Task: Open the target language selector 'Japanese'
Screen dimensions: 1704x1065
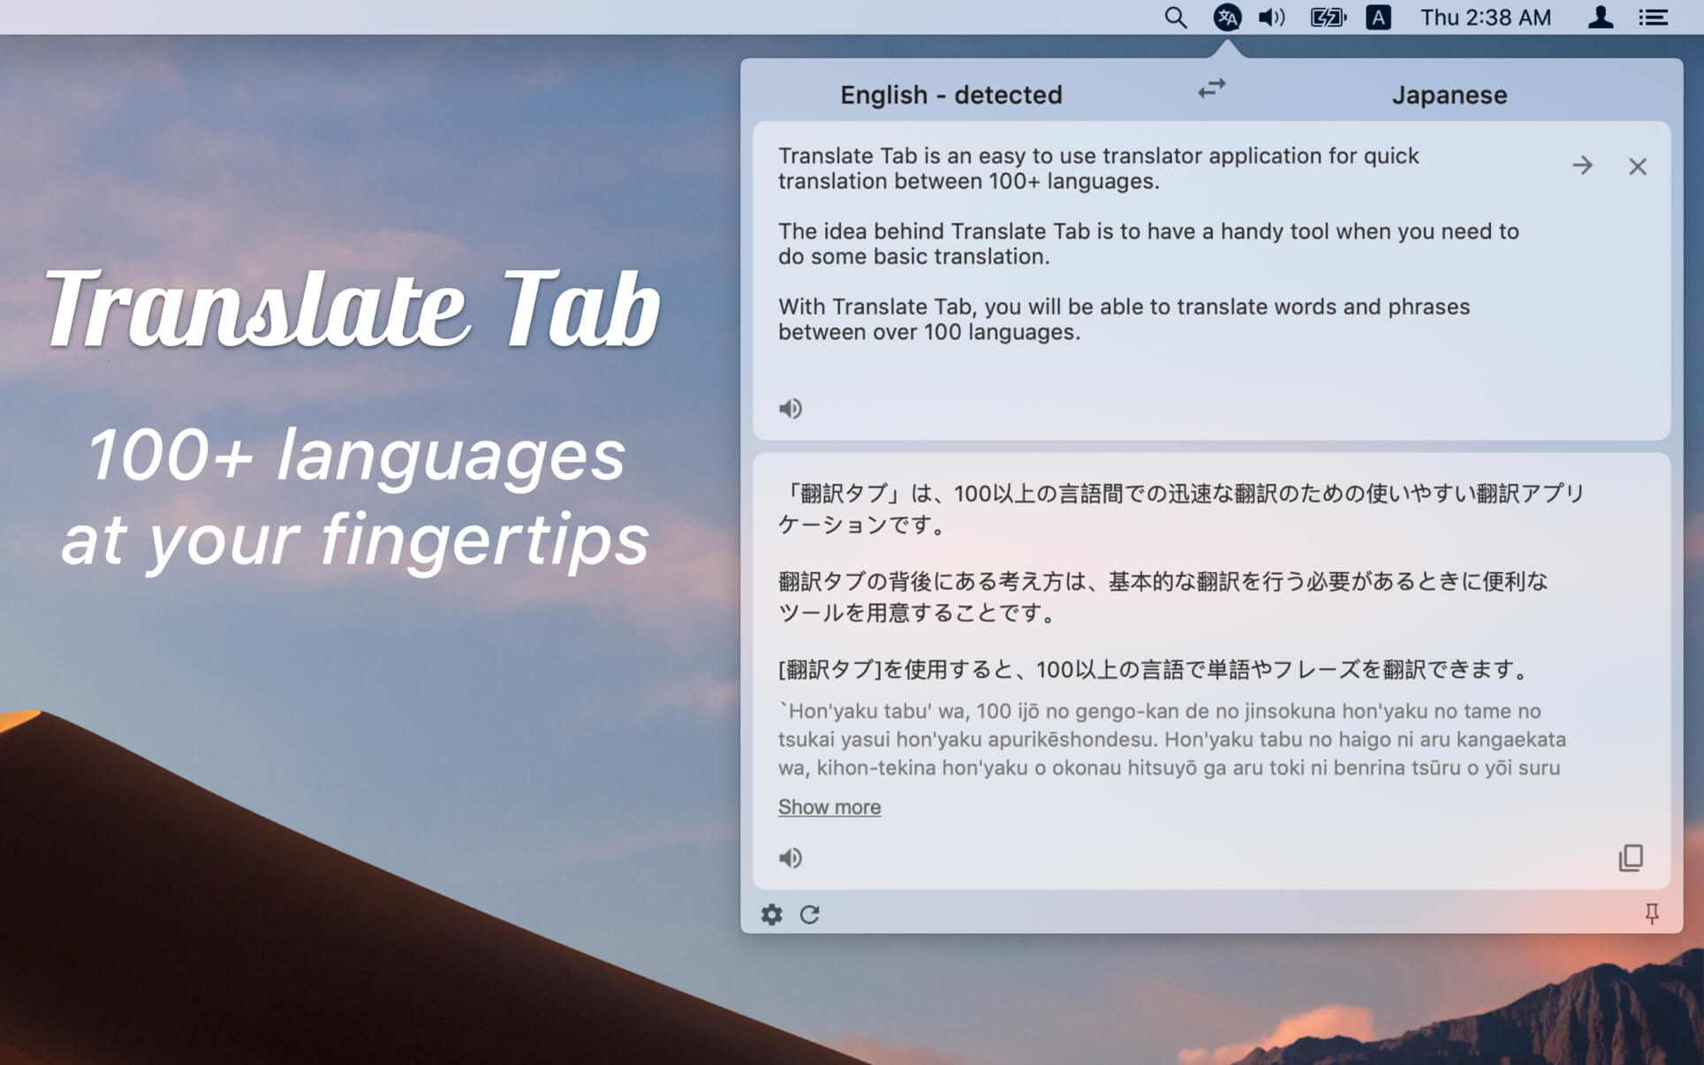Action: coord(1449,94)
